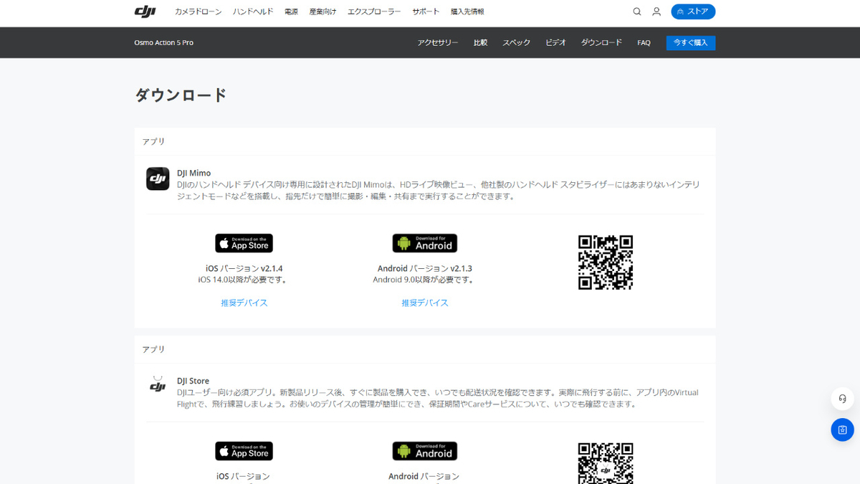Click the DJI Mimo Android download badge
Viewport: 860px width, 484px height.
[x=425, y=243]
